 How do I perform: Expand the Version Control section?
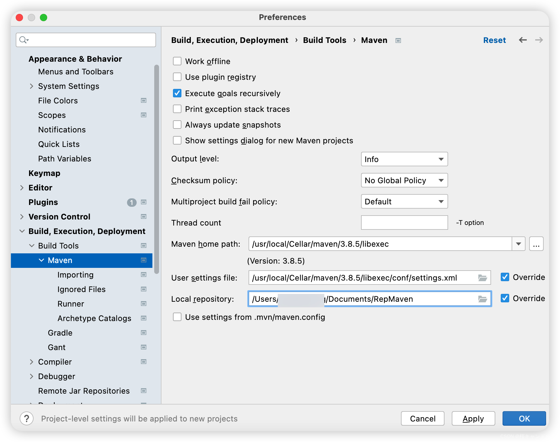point(22,217)
